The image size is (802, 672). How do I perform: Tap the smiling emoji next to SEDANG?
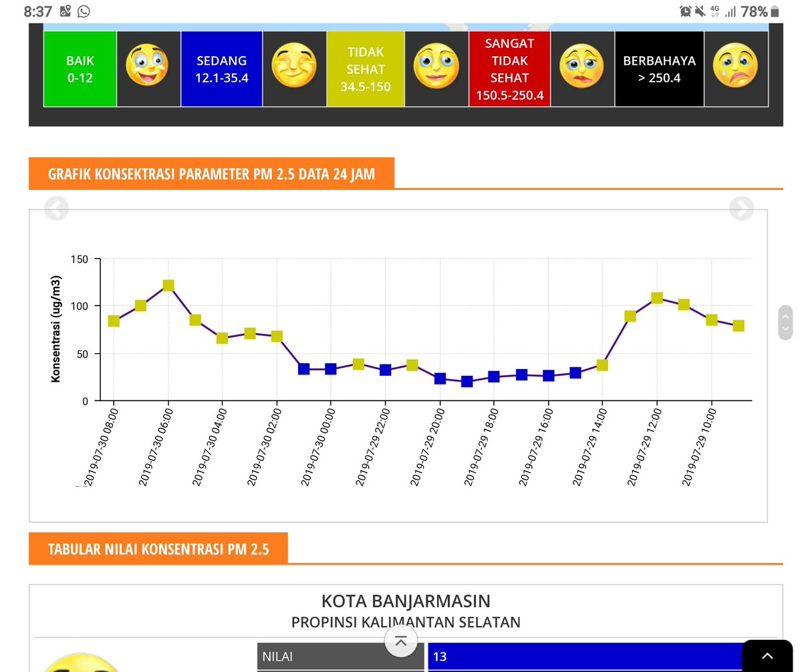(x=293, y=65)
